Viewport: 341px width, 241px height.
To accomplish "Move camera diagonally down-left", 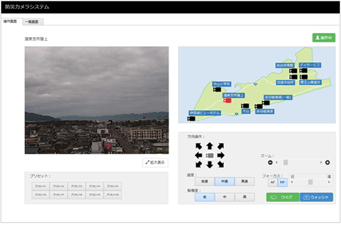I will 199,165.
